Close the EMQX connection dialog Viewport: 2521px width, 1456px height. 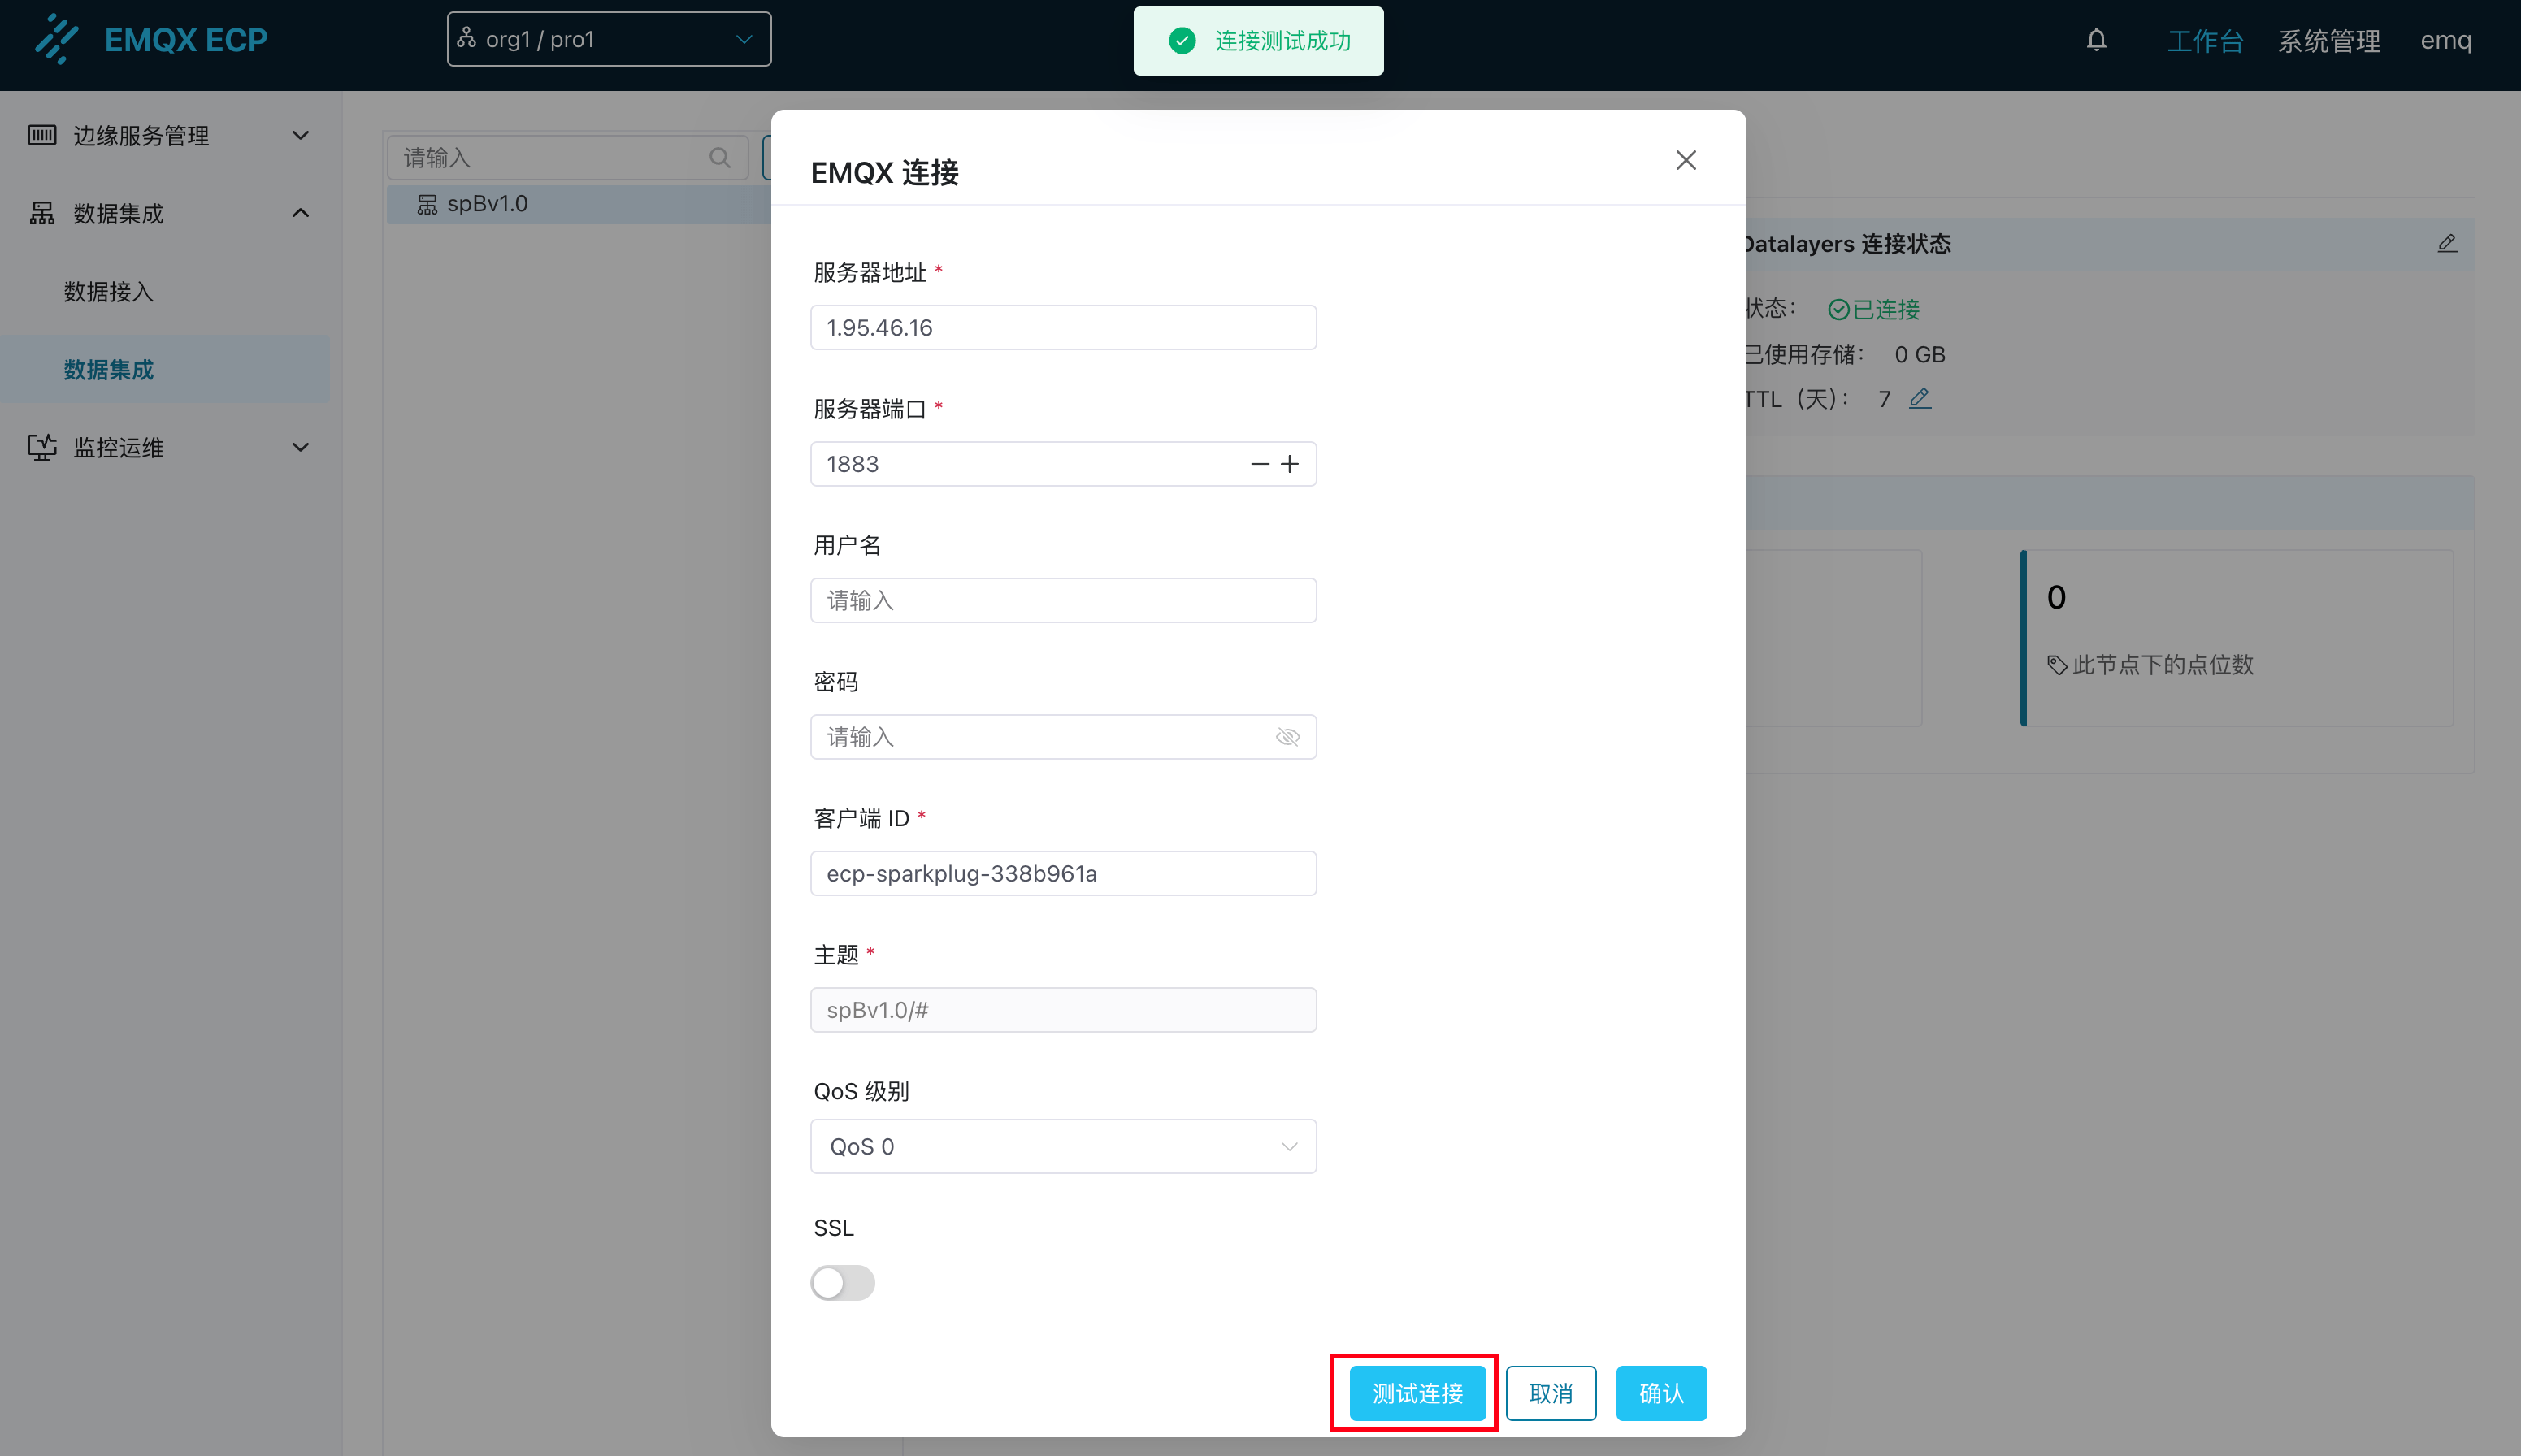click(1685, 160)
